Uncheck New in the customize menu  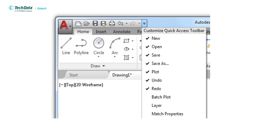coord(174,38)
